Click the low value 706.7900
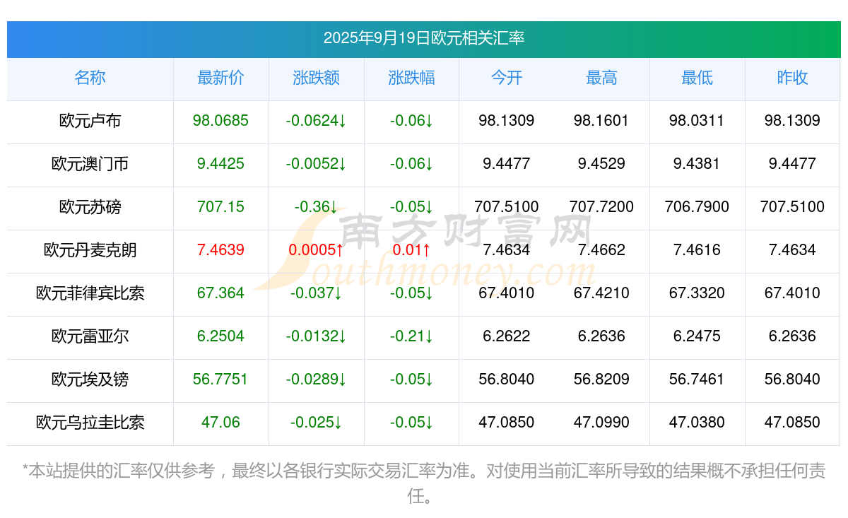 697,207
